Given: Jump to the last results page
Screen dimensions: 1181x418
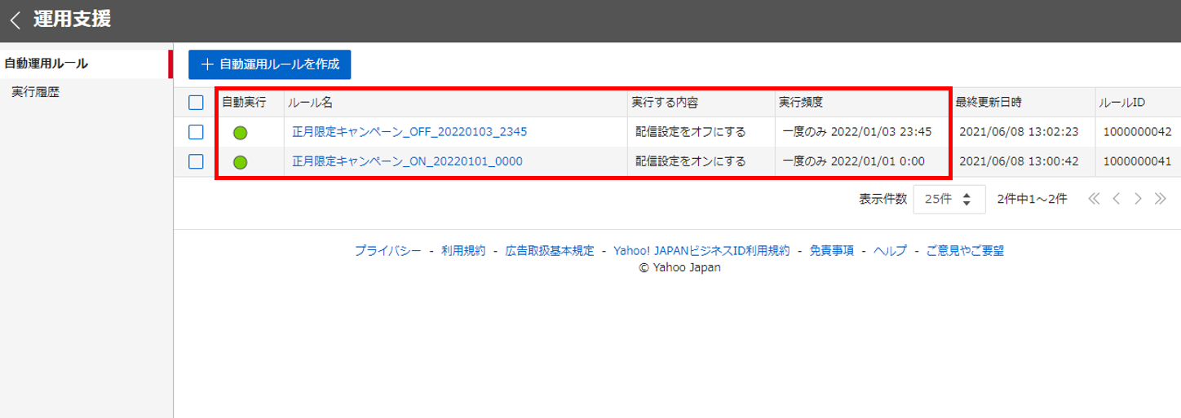Looking at the screenshot, I should (x=1160, y=199).
